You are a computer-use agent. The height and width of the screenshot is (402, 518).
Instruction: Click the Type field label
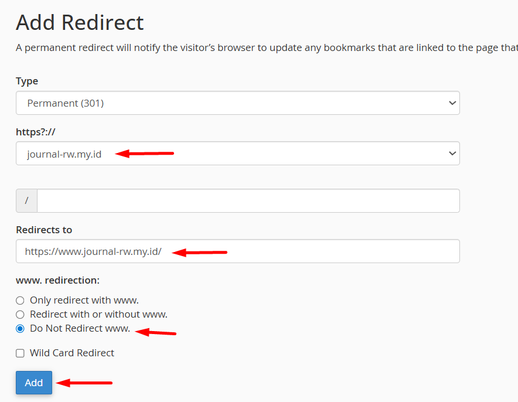pos(27,81)
